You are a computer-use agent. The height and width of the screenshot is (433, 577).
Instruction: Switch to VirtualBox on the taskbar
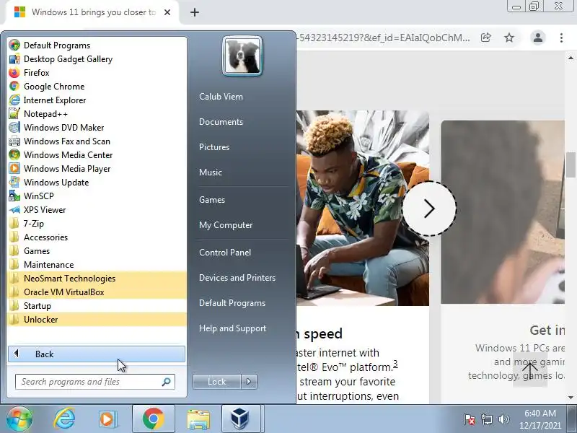[240, 419]
